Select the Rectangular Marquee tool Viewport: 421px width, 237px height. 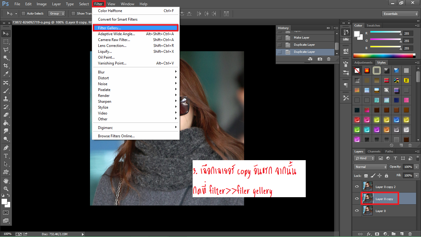(6, 41)
